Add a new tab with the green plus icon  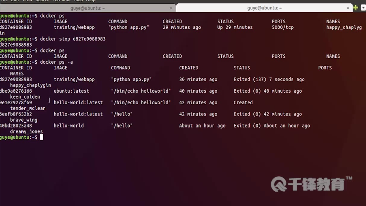356,8
